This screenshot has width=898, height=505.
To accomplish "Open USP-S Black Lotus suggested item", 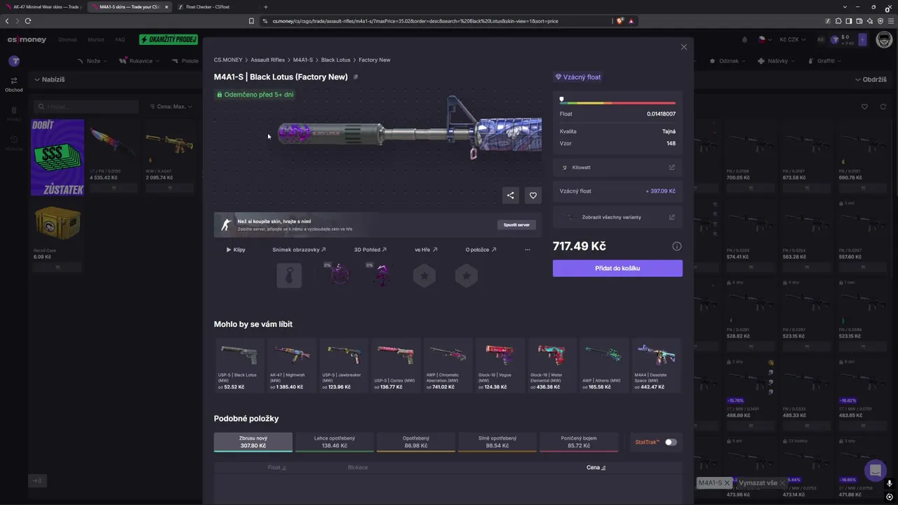I will [239, 365].
